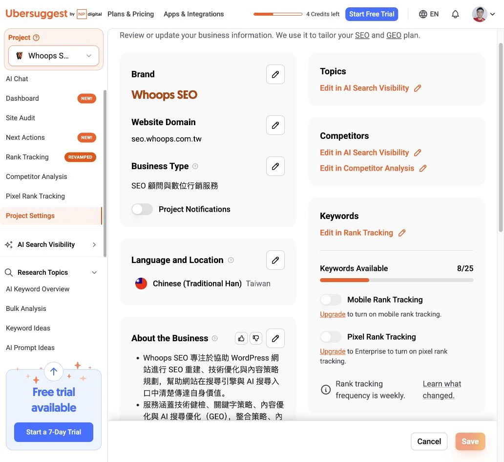The height and width of the screenshot is (462, 504).
Task: Click thumbs down on About the Business
Action: coord(256,338)
